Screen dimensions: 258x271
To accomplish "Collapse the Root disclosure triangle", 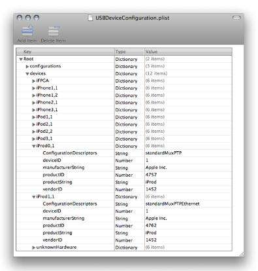I will (x=21, y=59).
